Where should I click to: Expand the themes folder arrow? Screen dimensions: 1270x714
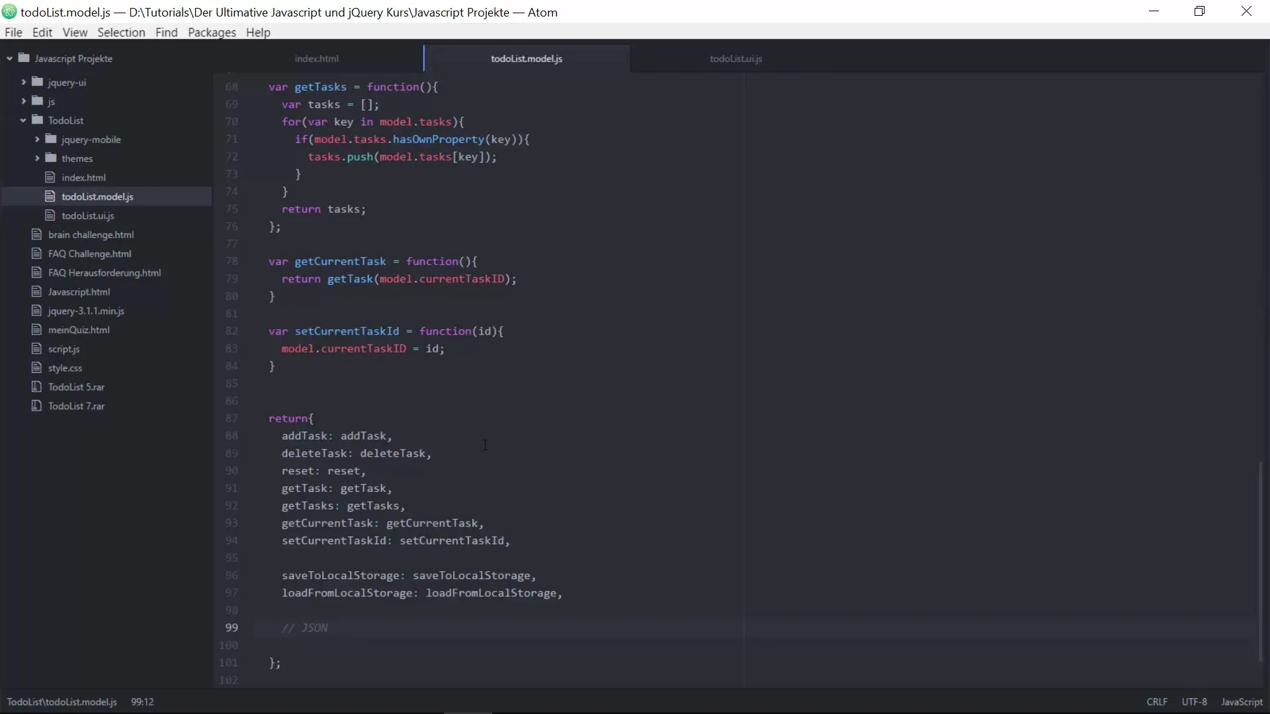coord(37,159)
